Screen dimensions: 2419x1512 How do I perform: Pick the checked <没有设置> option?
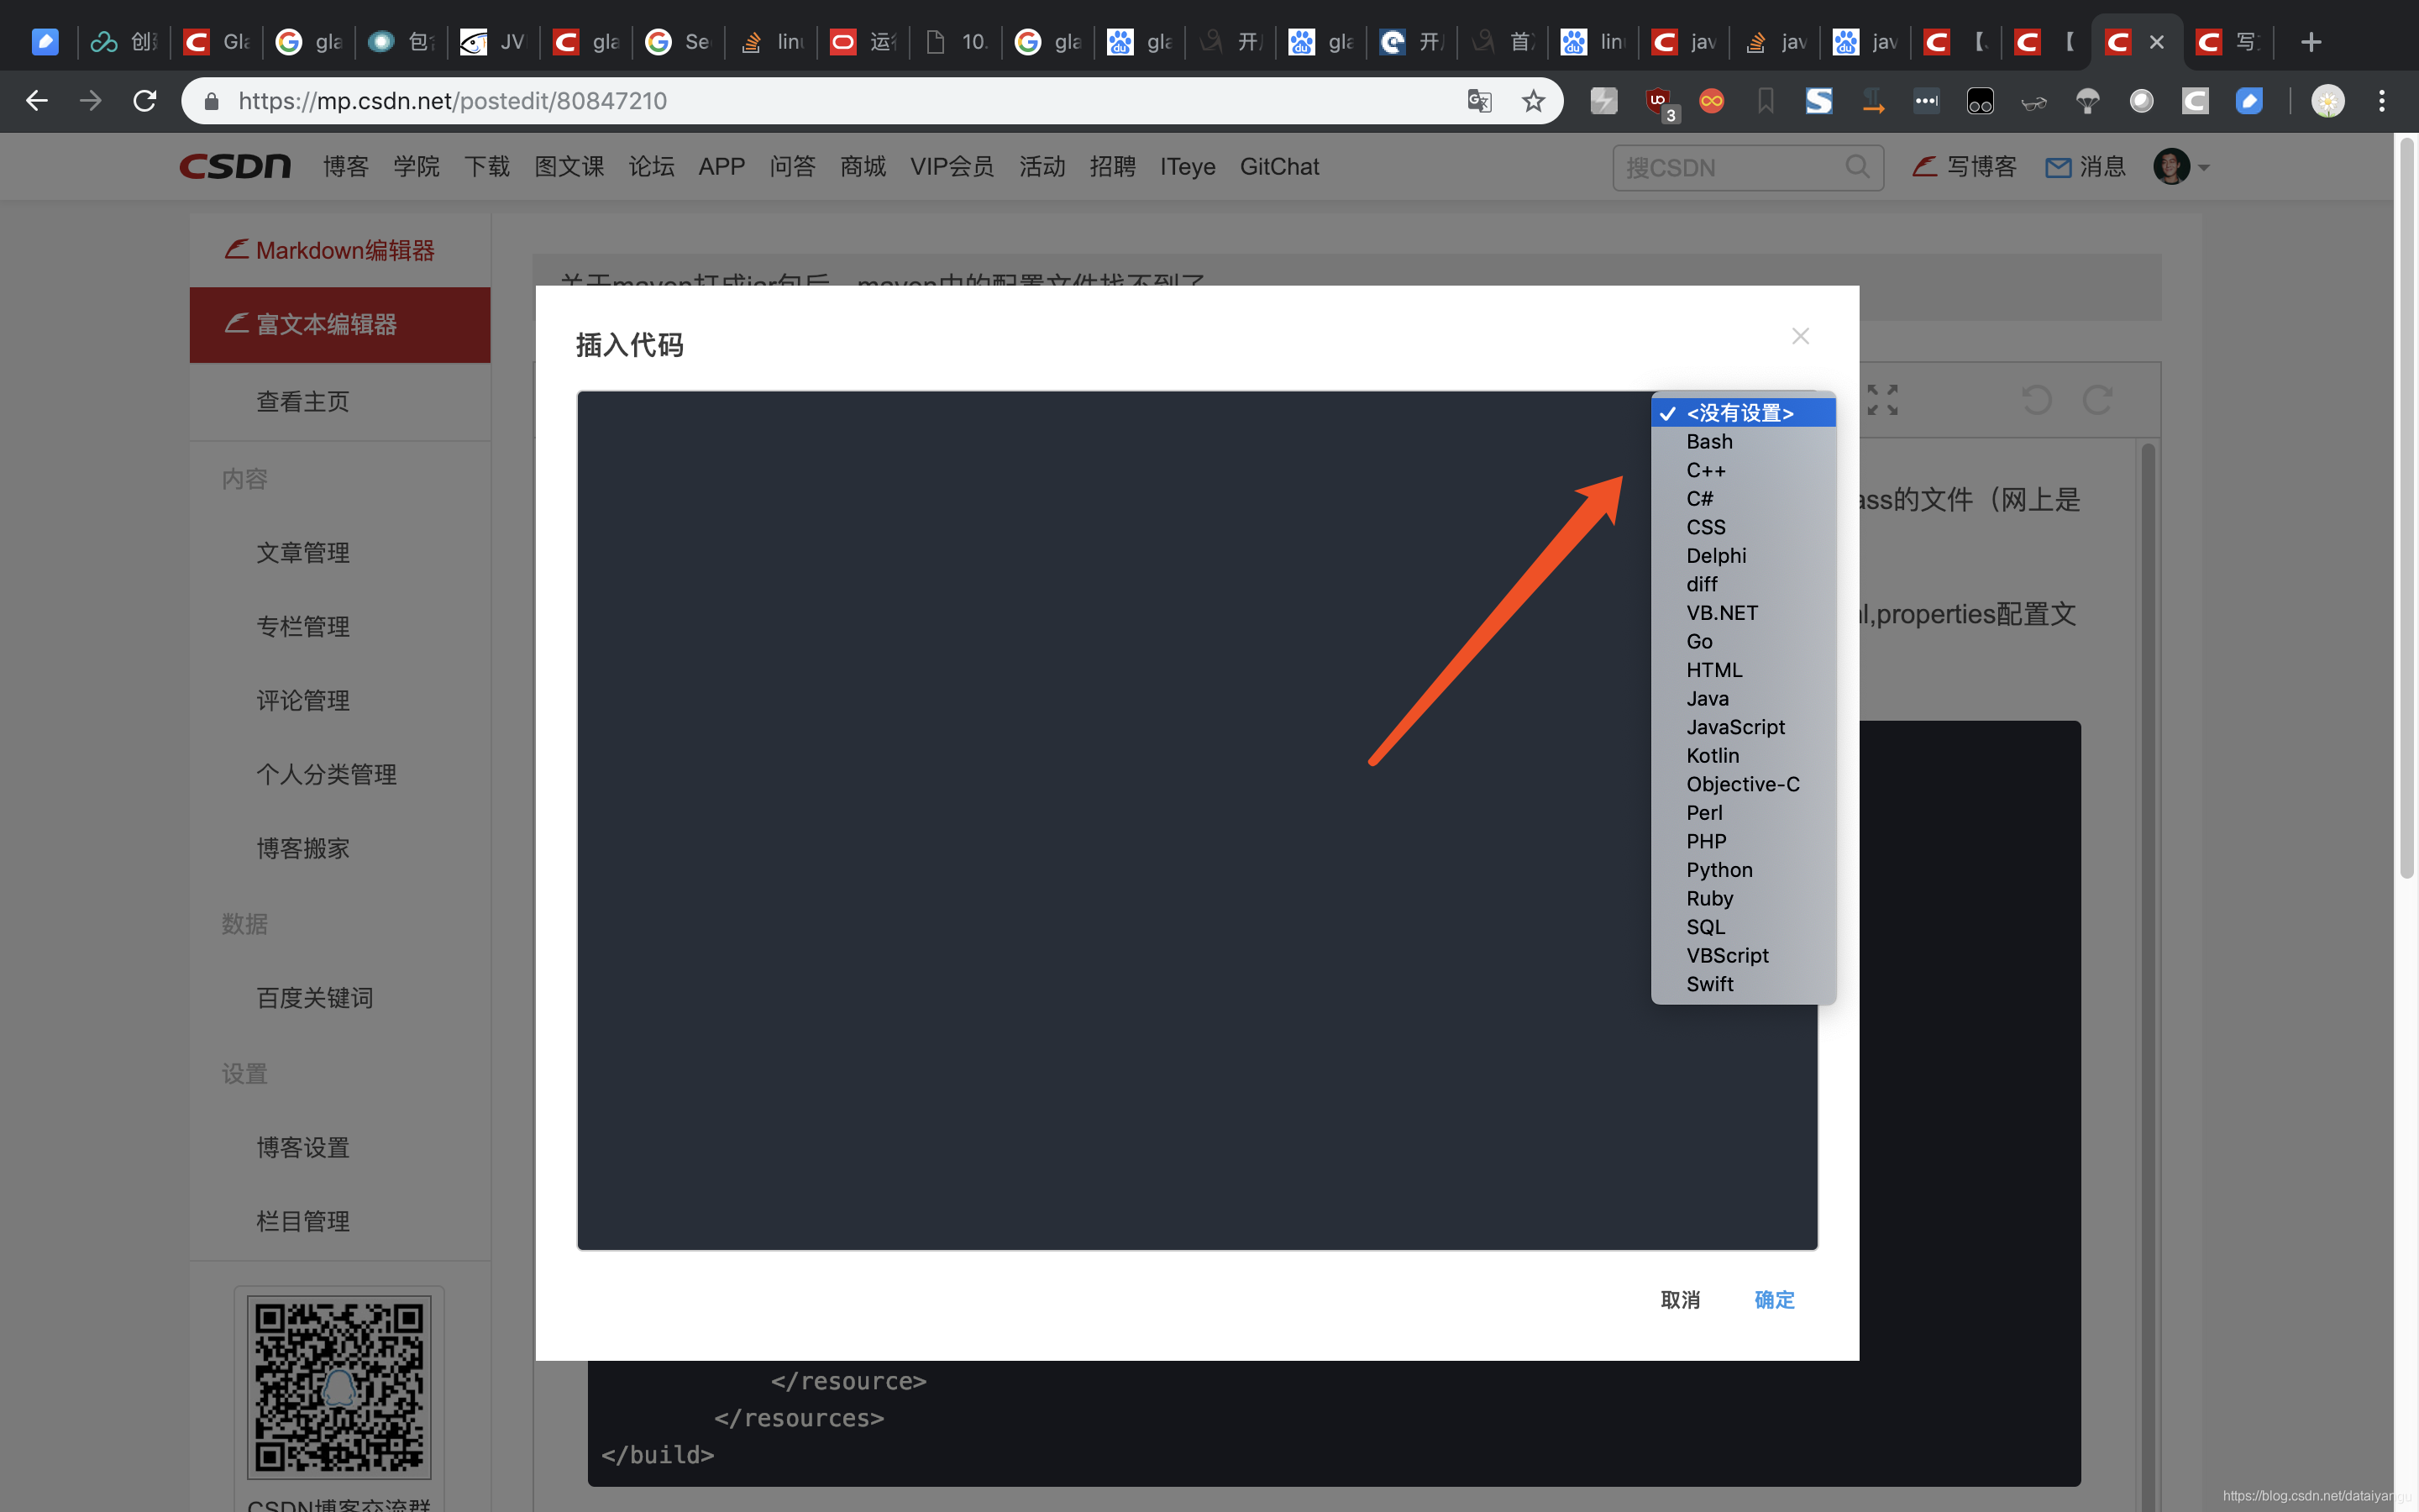point(1739,413)
